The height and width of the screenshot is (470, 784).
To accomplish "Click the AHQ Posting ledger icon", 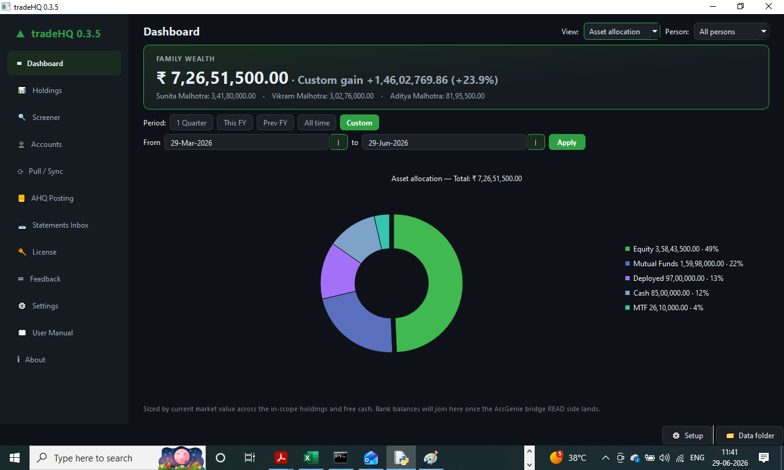I will coord(21,198).
